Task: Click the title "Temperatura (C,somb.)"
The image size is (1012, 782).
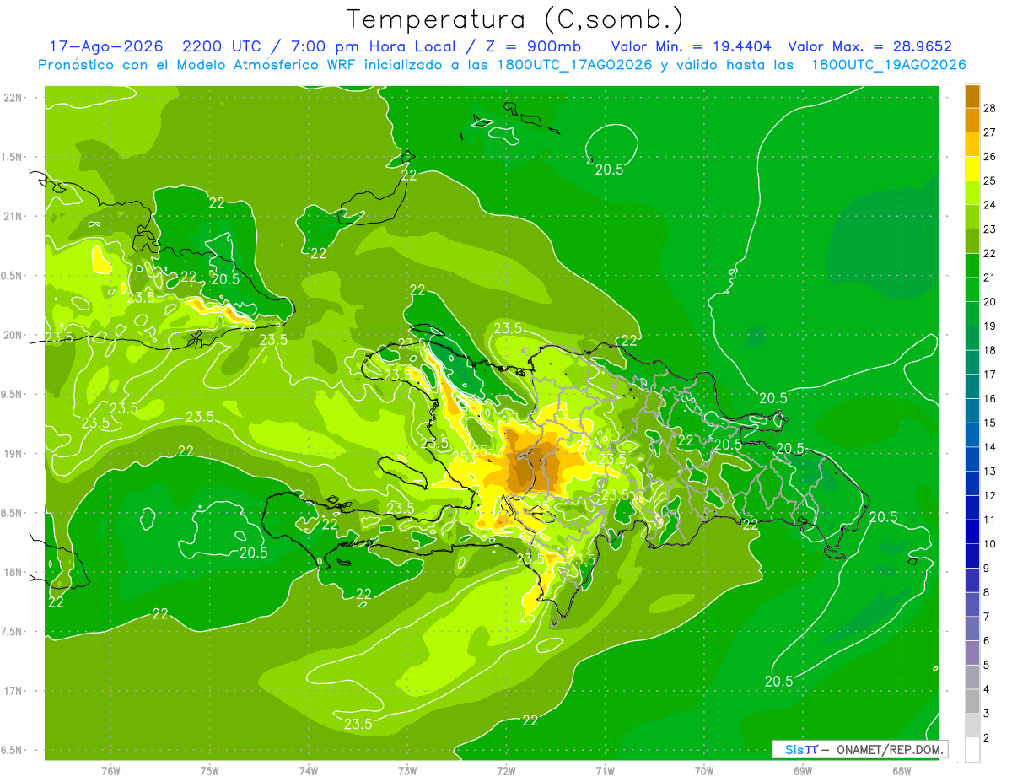Action: click(x=515, y=19)
